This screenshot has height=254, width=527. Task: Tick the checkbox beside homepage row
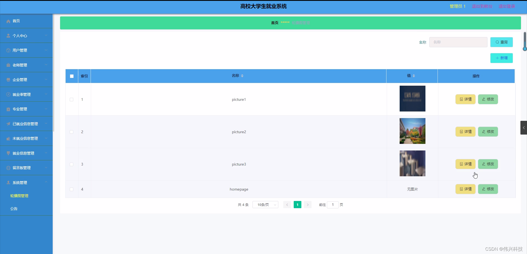pyautogui.click(x=71, y=189)
